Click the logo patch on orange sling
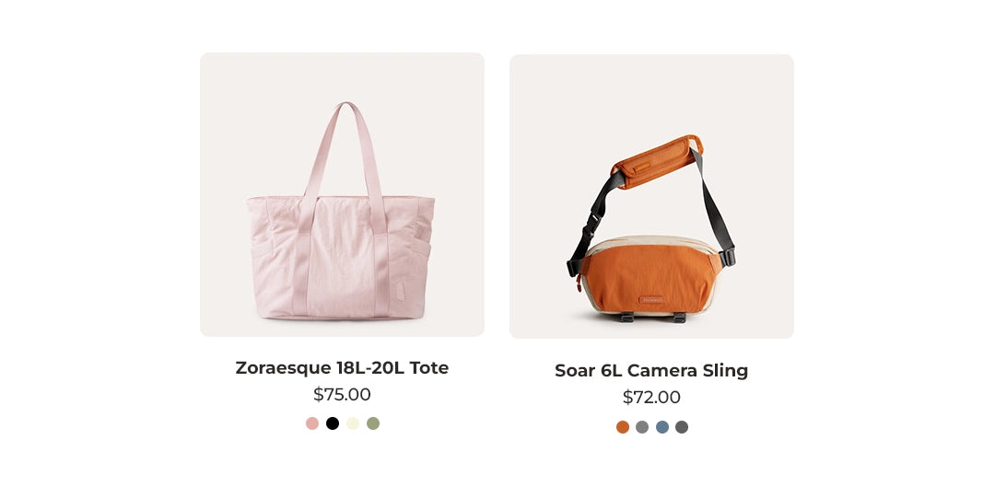 651,300
